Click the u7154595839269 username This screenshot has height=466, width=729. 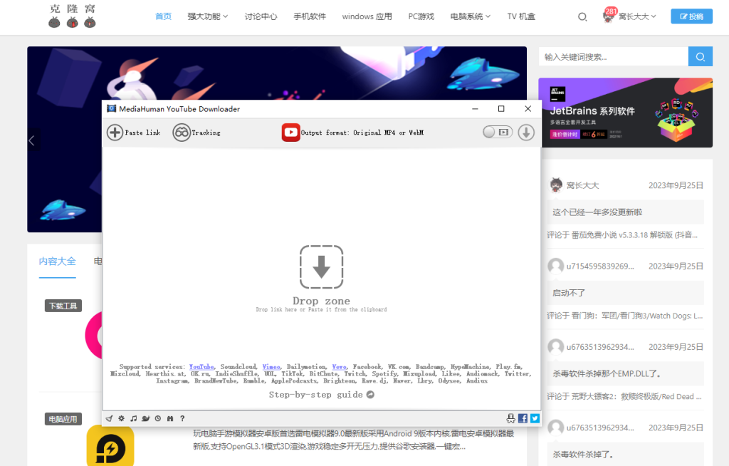click(x=600, y=266)
